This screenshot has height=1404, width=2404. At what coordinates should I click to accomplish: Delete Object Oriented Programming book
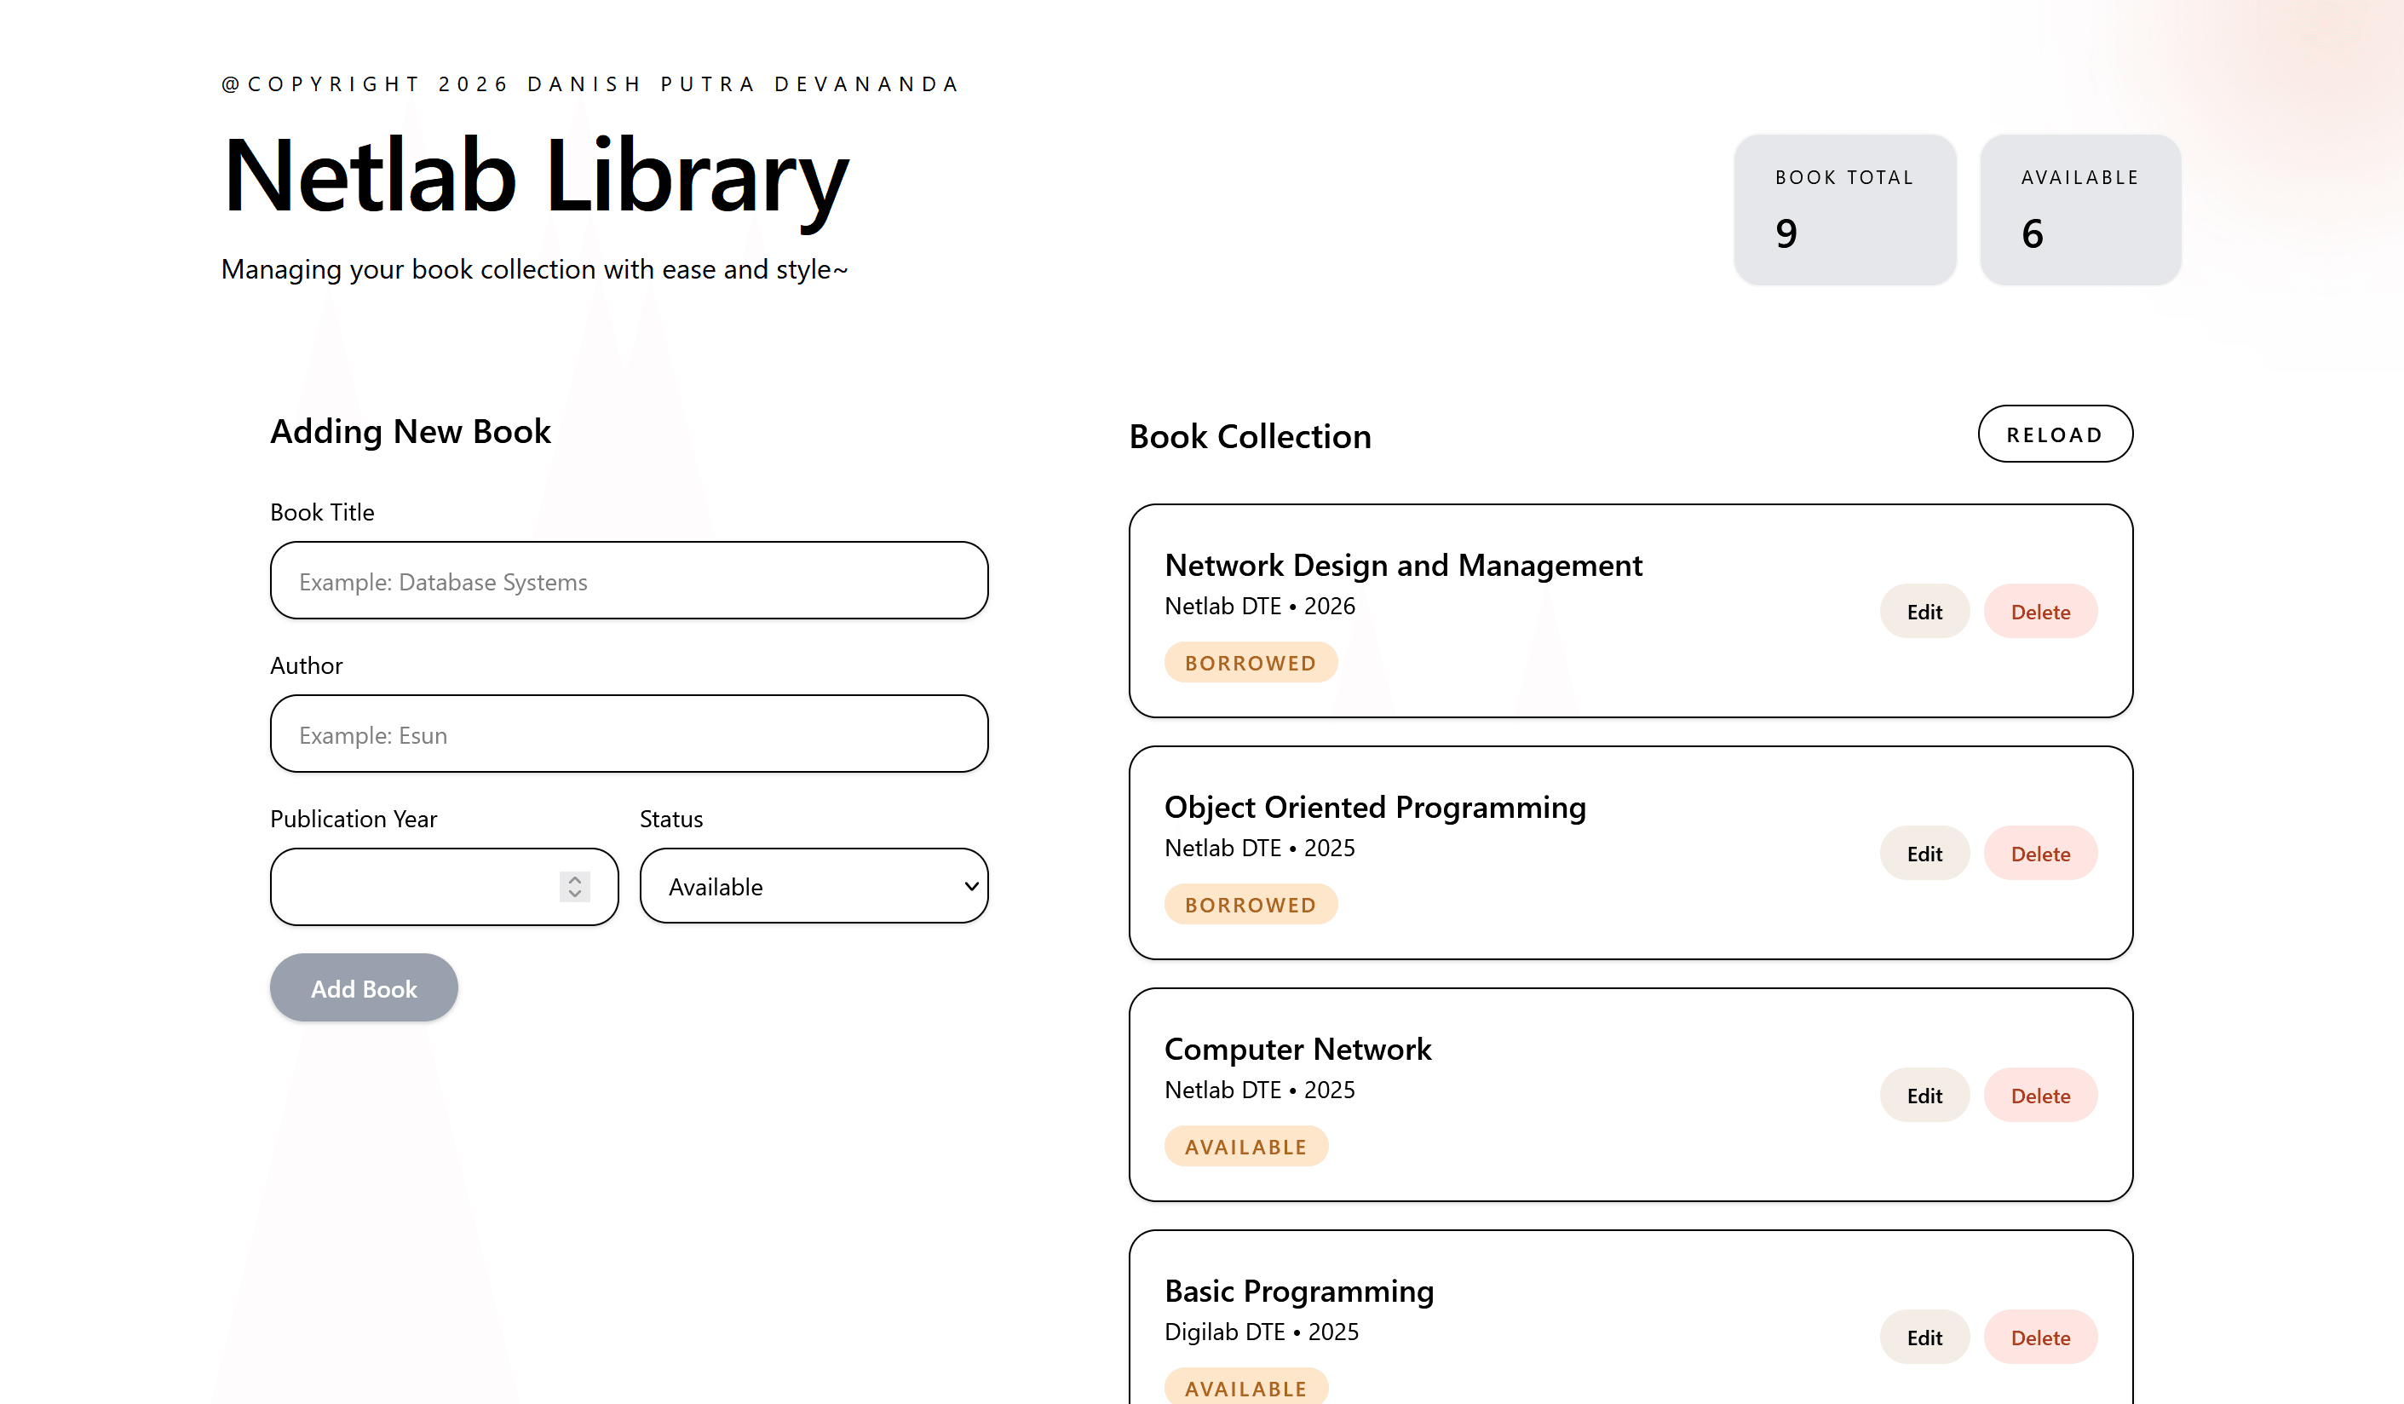2040,854
